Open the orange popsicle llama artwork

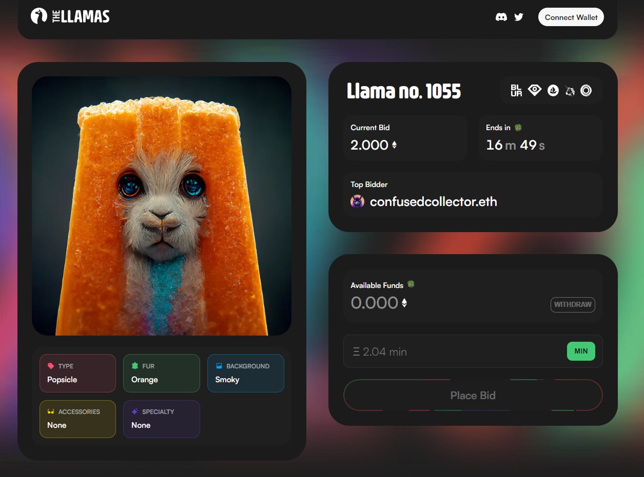click(x=162, y=206)
